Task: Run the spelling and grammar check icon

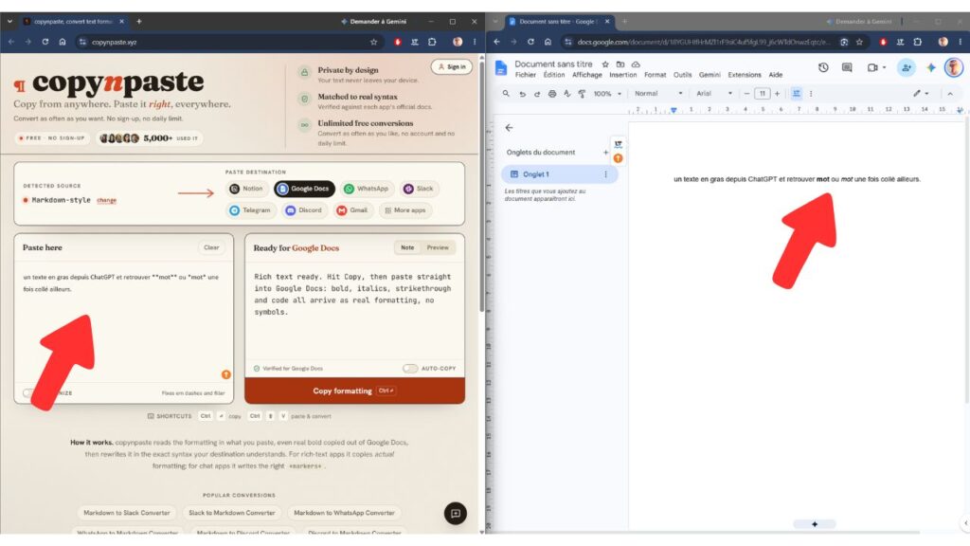Action: tap(566, 94)
